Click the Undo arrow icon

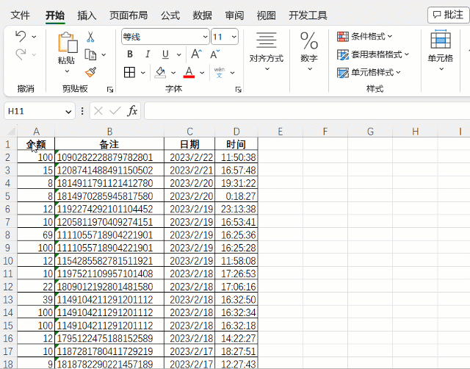click(x=21, y=36)
